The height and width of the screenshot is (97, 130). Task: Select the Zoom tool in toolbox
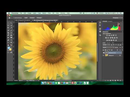11,45
